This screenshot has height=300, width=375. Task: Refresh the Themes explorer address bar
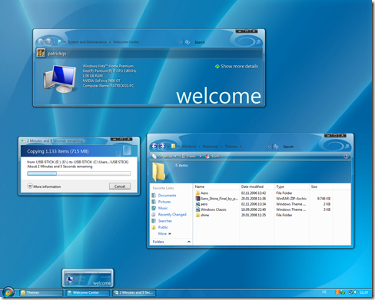[x=276, y=147]
